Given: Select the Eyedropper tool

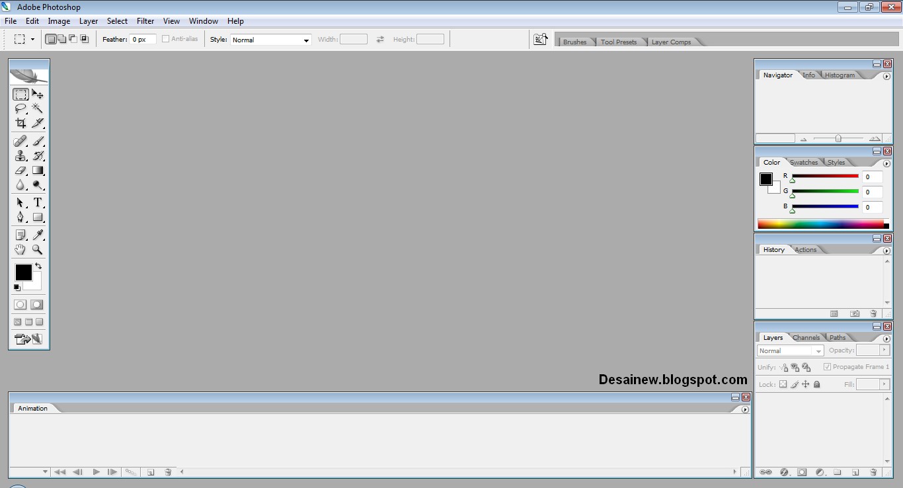Looking at the screenshot, I should click(x=38, y=235).
